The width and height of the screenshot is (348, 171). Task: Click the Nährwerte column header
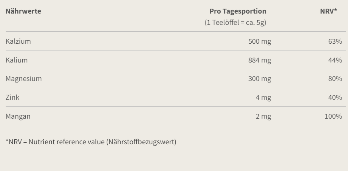pyautogui.click(x=23, y=11)
